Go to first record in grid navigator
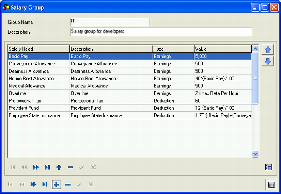This screenshot has width=281, height=194. (x=13, y=167)
